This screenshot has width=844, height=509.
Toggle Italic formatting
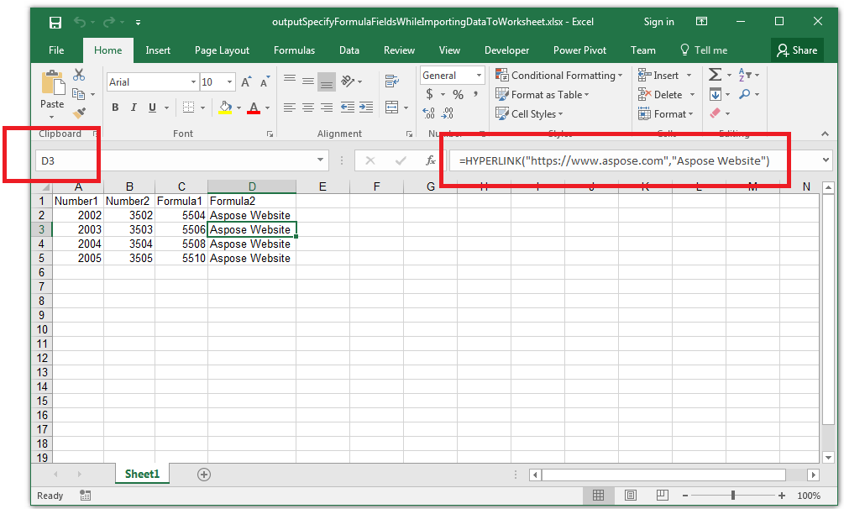click(x=134, y=108)
